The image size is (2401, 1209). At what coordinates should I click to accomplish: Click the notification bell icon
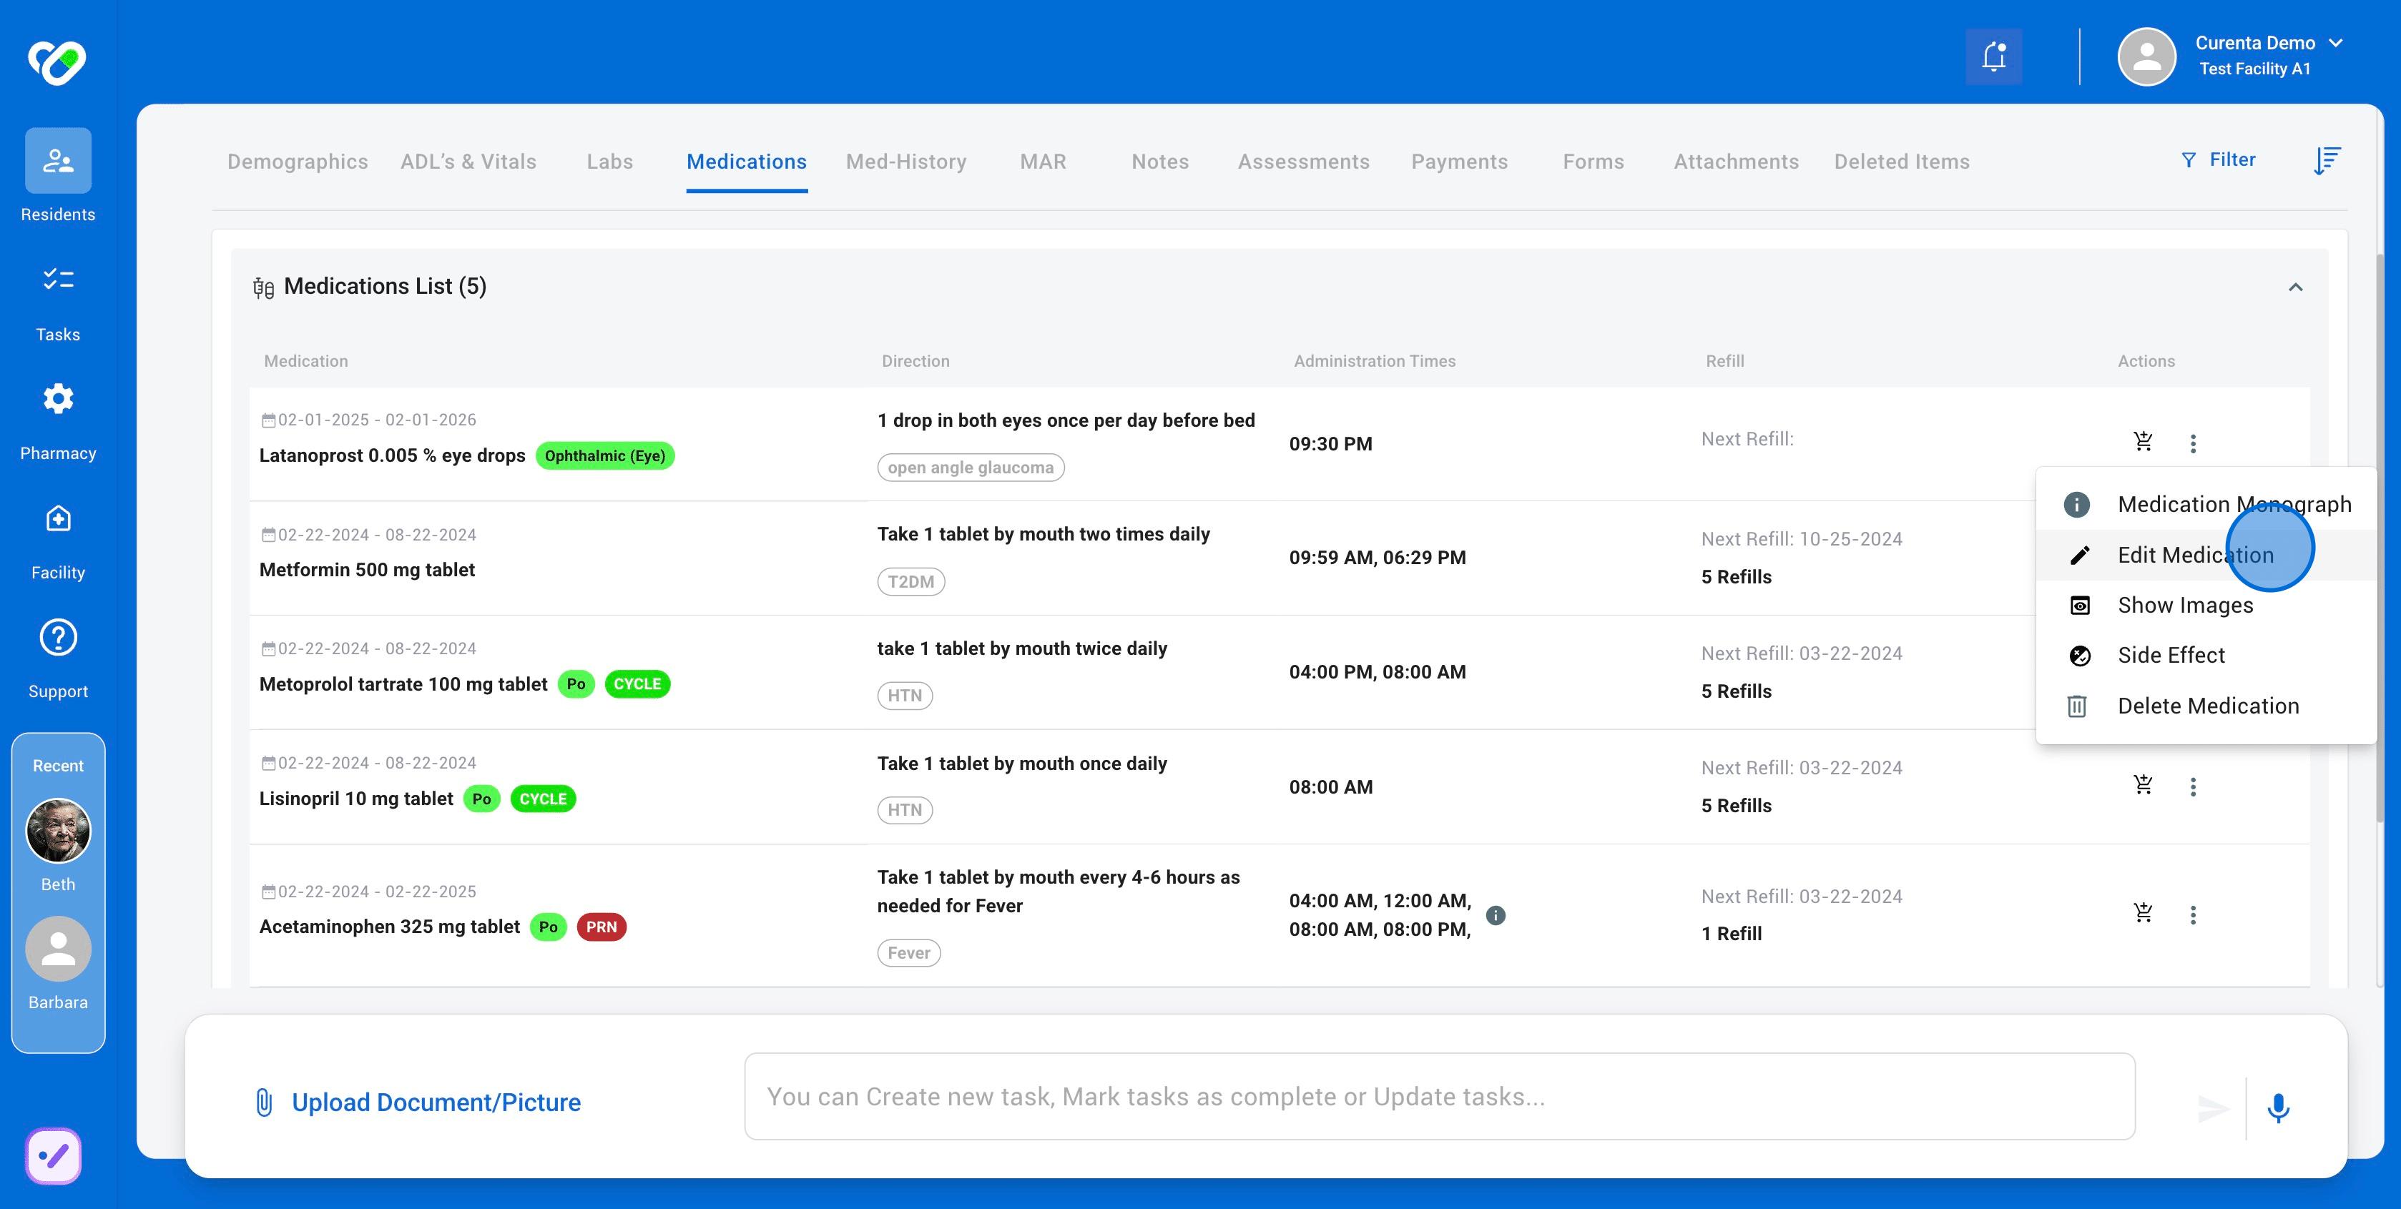coord(1994,56)
